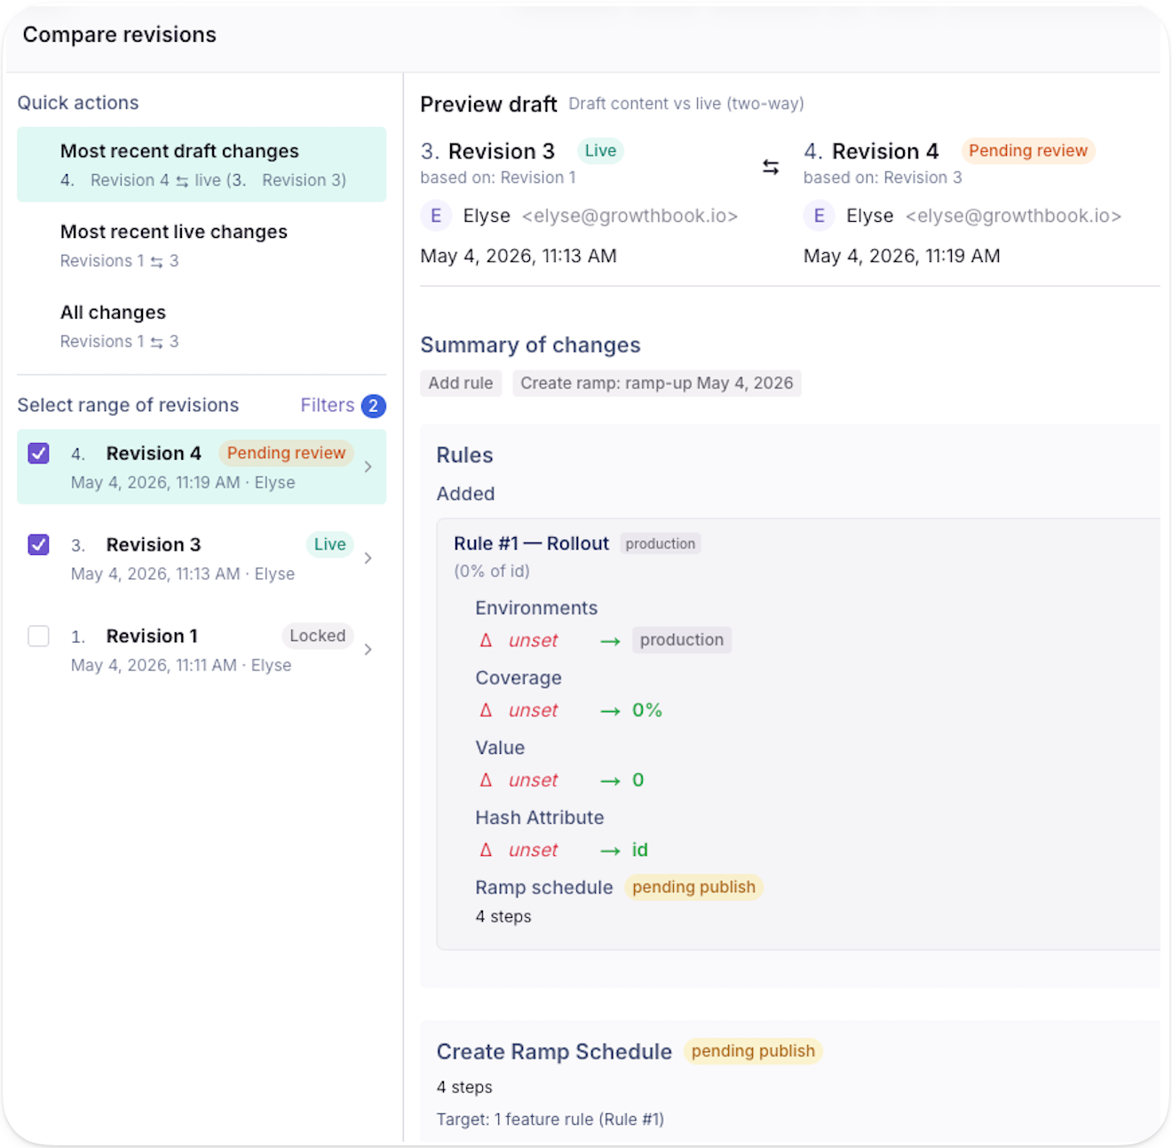
Task: Expand Revision 4 row chevron
Action: [x=368, y=467]
